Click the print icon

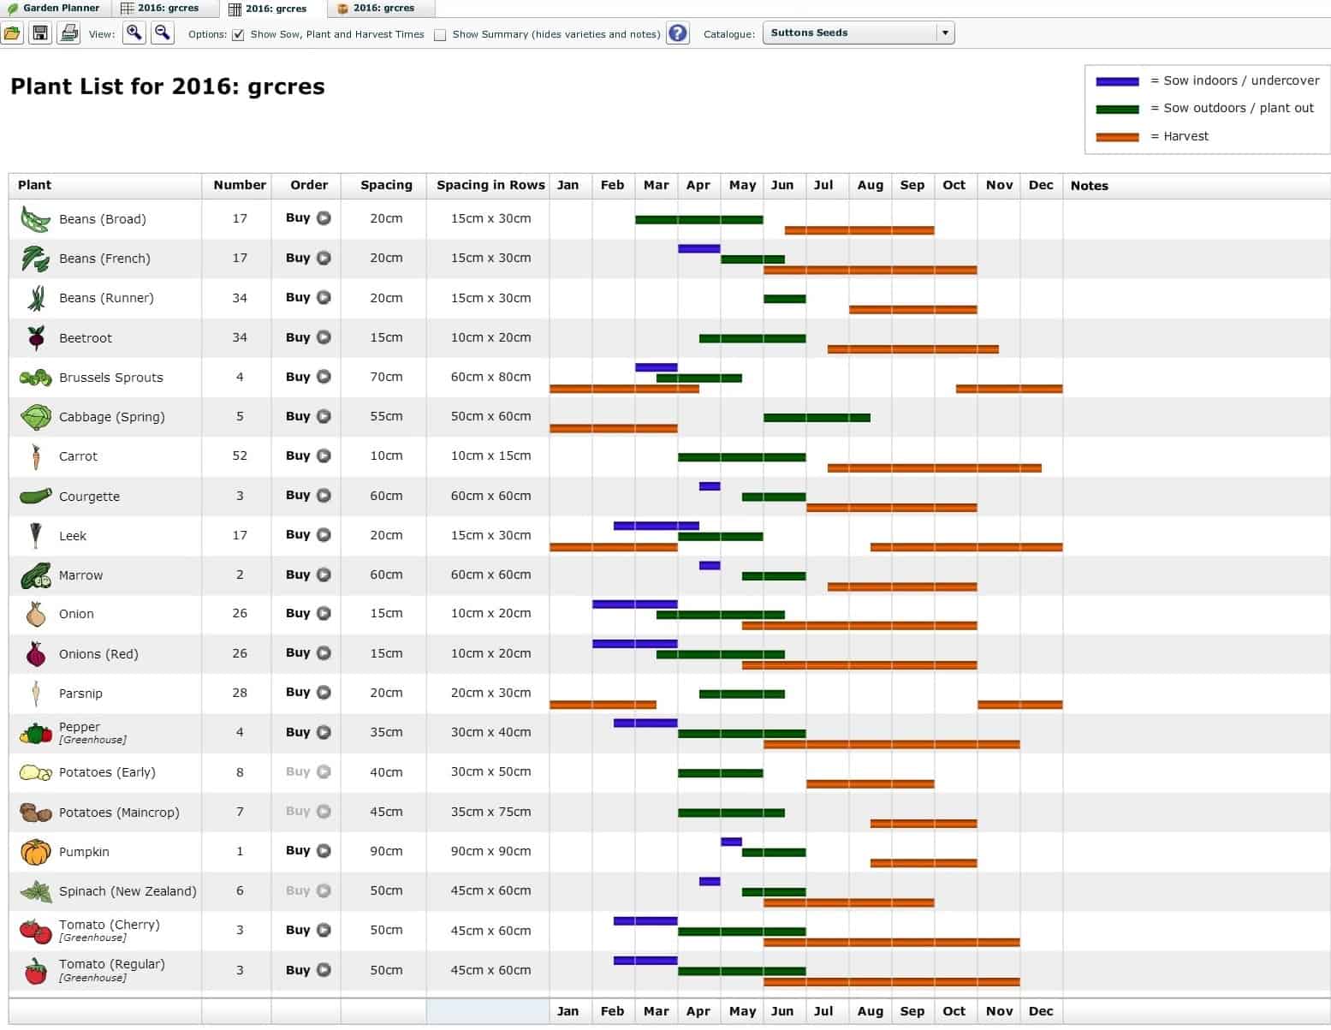click(x=68, y=34)
